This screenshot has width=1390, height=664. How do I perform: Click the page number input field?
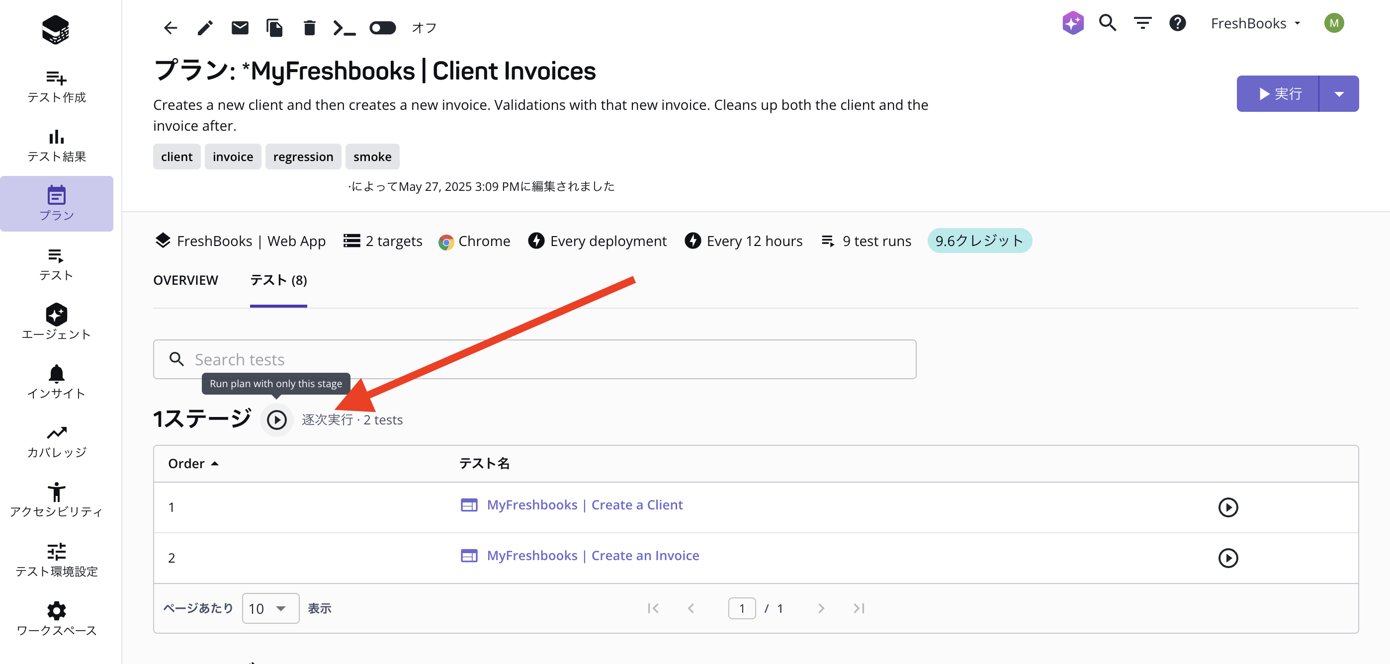[742, 608]
